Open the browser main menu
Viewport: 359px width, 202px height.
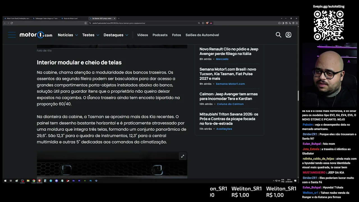(297, 23)
